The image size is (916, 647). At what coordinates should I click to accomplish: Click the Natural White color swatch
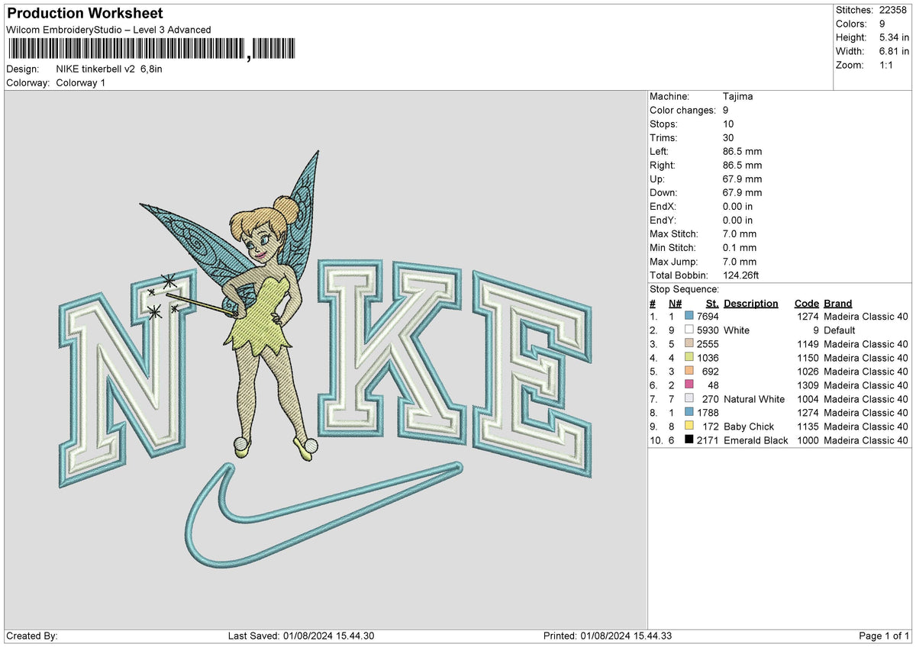tap(689, 399)
